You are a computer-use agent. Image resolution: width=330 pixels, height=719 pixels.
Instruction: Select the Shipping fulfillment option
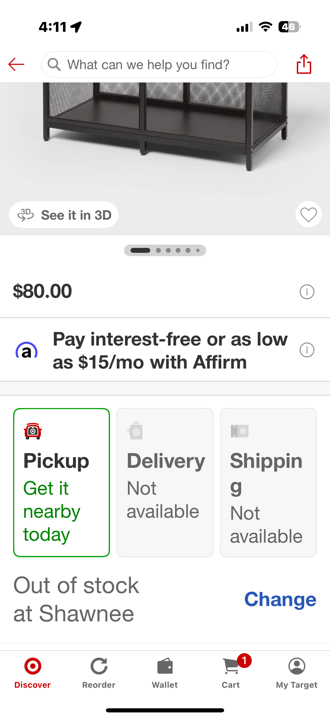268,482
